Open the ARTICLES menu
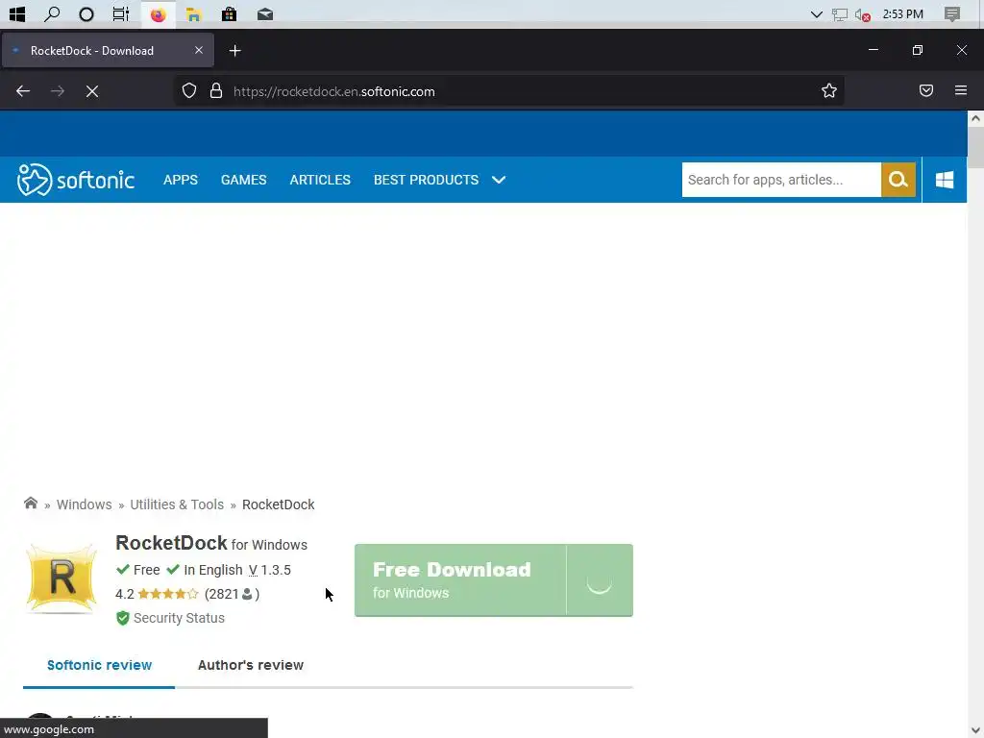 (320, 180)
